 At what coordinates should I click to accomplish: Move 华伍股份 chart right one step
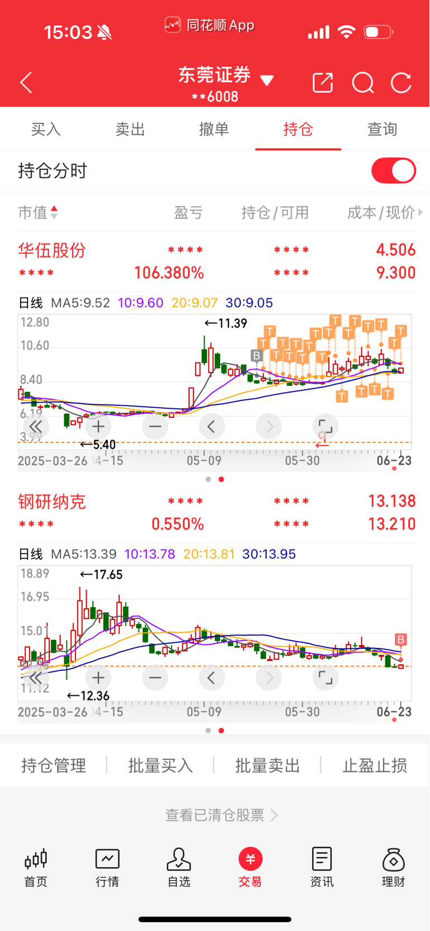pos(269,427)
